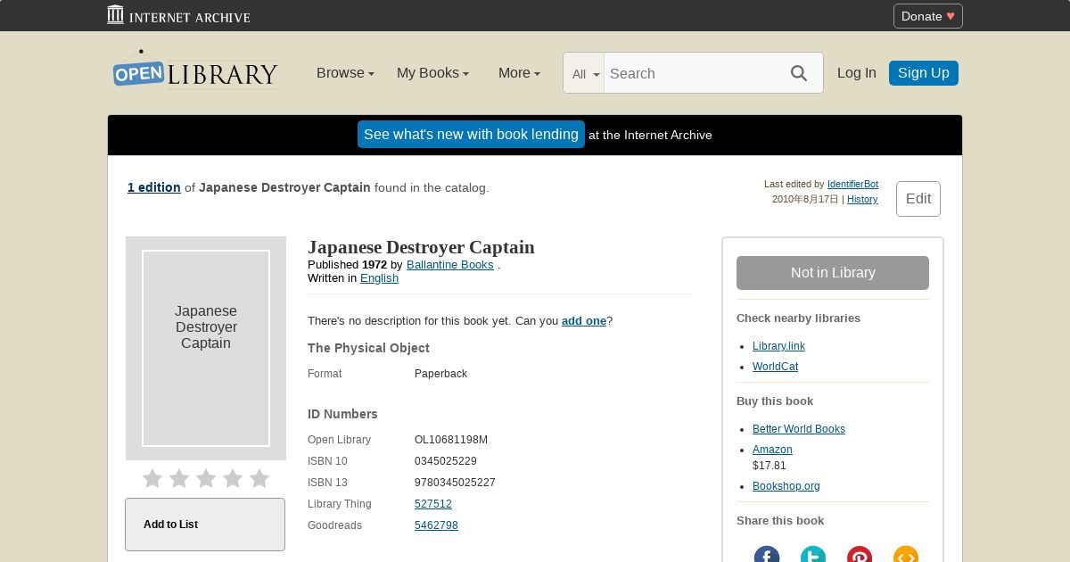Share the book on Pinterest

(860, 554)
